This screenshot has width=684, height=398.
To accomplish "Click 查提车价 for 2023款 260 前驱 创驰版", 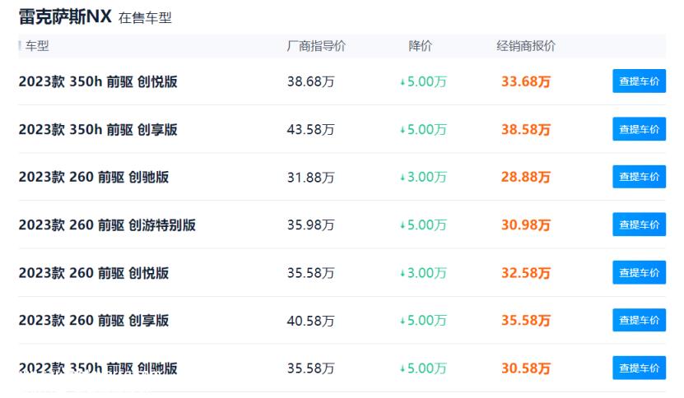I will tap(639, 177).
